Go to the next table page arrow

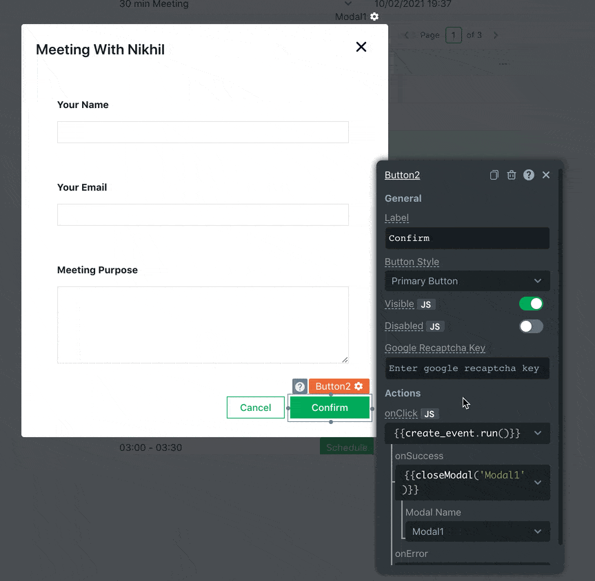coord(496,35)
